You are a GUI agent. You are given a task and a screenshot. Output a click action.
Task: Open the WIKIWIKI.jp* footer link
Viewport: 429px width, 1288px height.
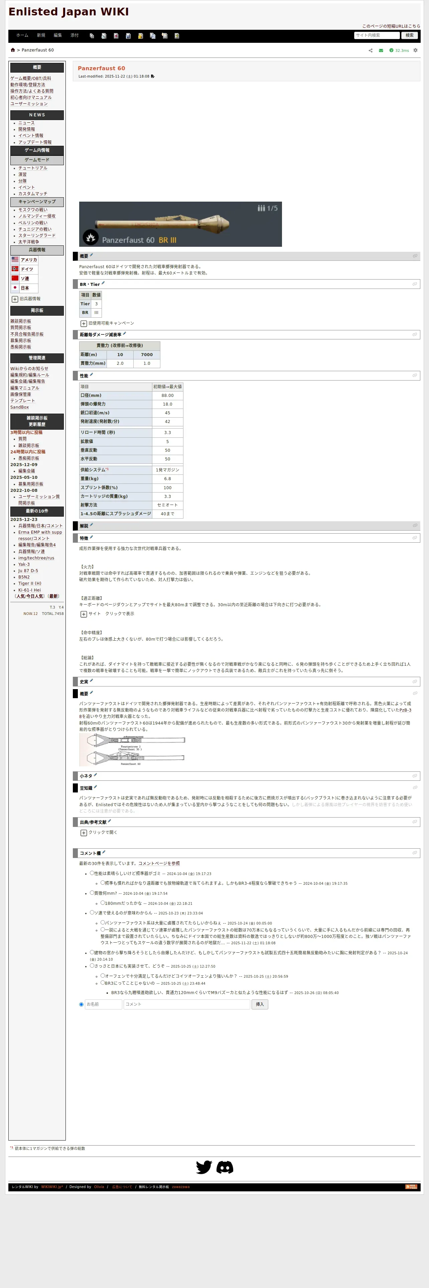pyautogui.click(x=52, y=1186)
